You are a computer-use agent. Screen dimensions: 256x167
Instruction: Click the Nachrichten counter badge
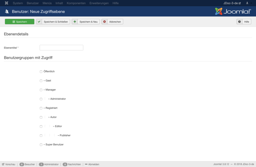(65, 164)
